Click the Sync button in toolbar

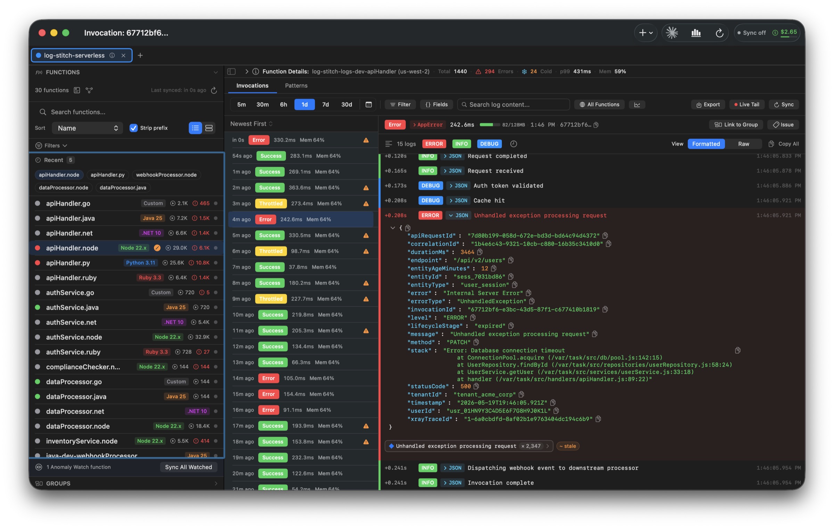pos(784,104)
